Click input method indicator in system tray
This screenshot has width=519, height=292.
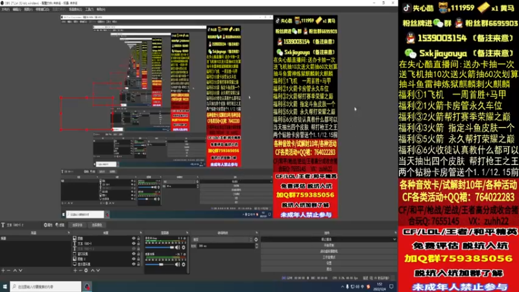click(x=363, y=287)
